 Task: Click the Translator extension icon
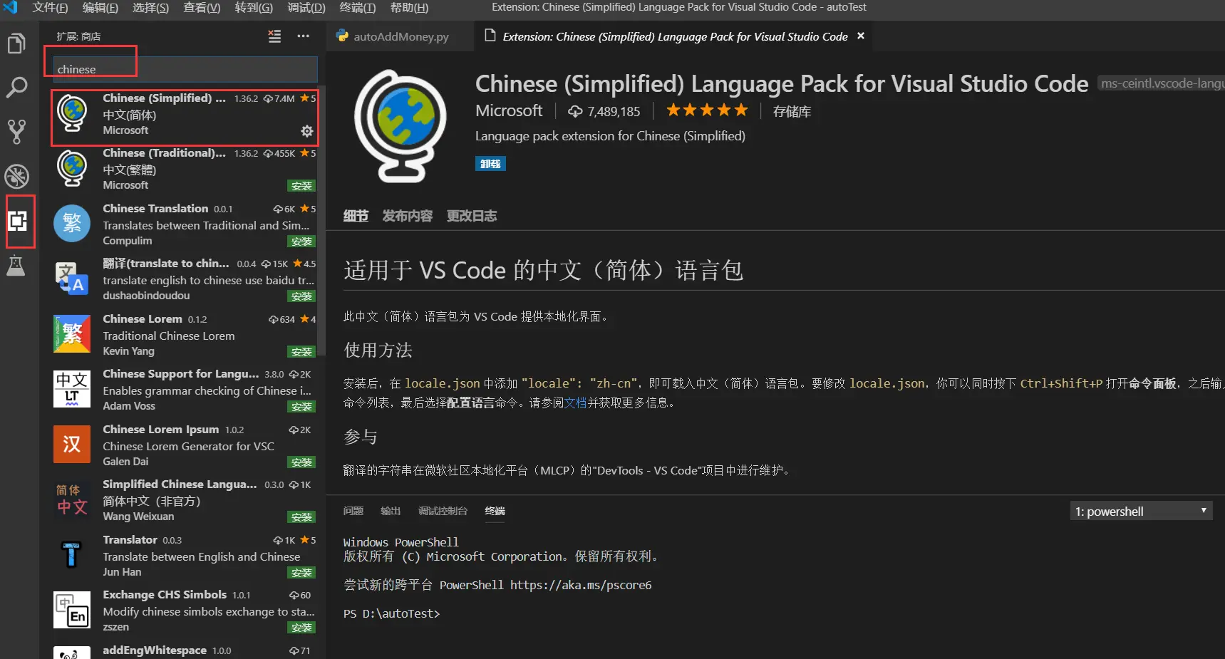pos(71,554)
